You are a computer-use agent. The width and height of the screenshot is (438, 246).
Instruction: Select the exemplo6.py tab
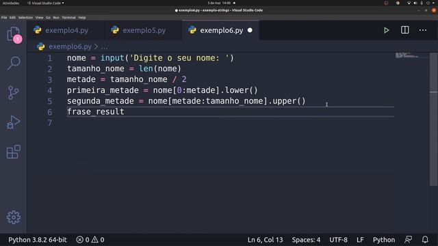220,30
